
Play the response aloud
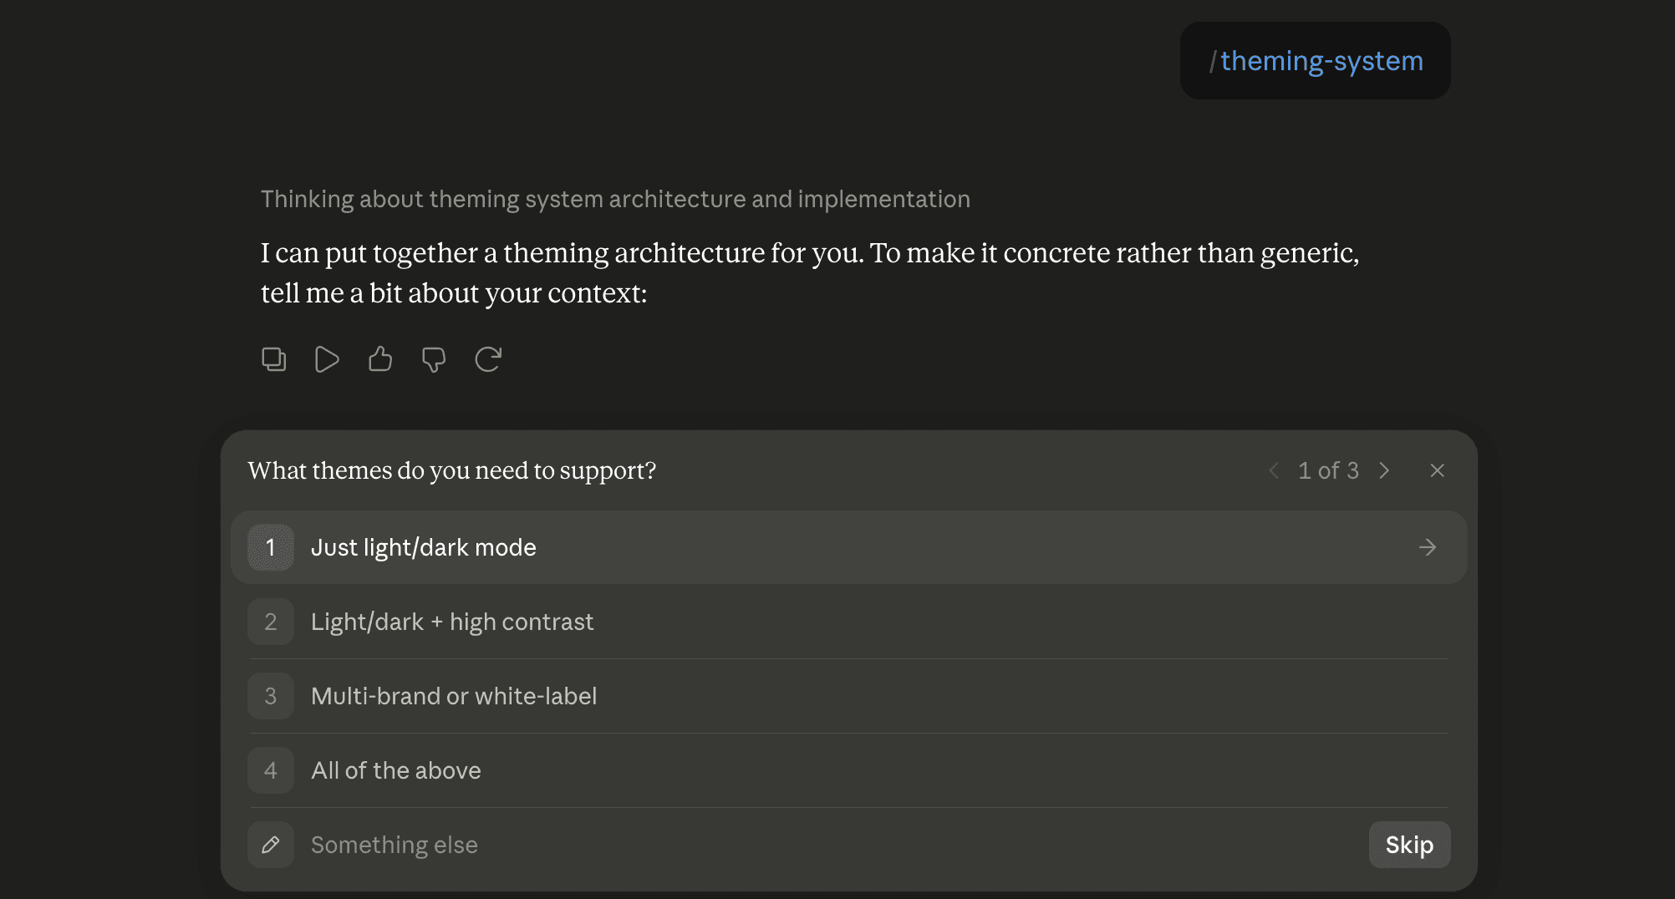pyautogui.click(x=327, y=359)
